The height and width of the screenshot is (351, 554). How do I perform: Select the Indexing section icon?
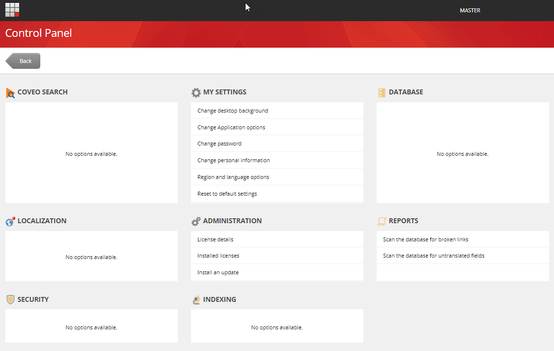click(196, 299)
